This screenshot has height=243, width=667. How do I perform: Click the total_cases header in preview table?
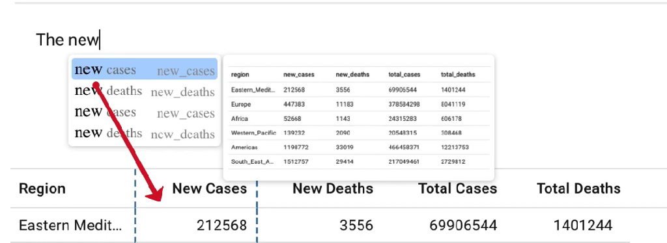click(404, 75)
